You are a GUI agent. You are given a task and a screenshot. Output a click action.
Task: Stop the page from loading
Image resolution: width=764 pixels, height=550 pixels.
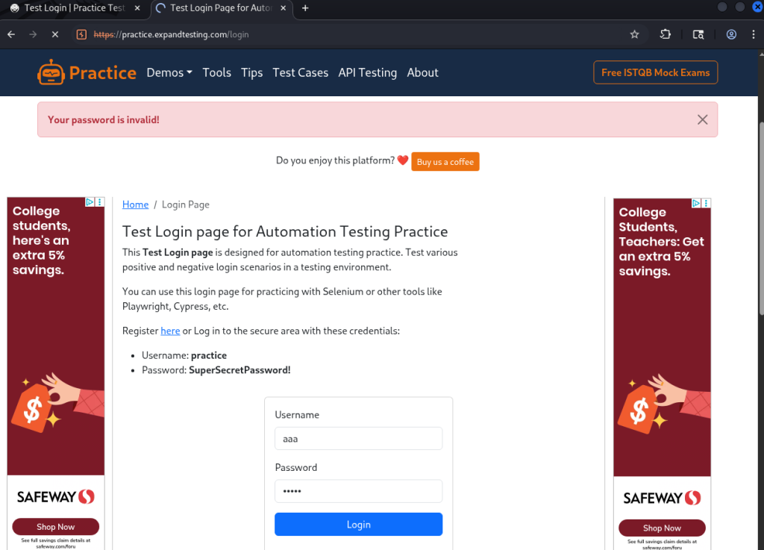(x=56, y=34)
